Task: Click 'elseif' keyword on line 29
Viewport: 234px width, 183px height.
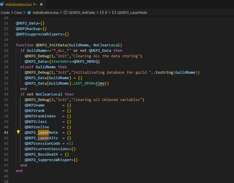Action: click(27, 67)
